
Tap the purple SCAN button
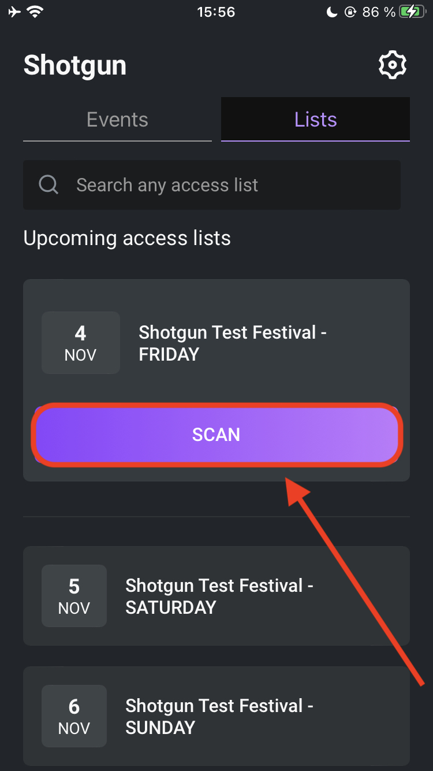(x=216, y=435)
